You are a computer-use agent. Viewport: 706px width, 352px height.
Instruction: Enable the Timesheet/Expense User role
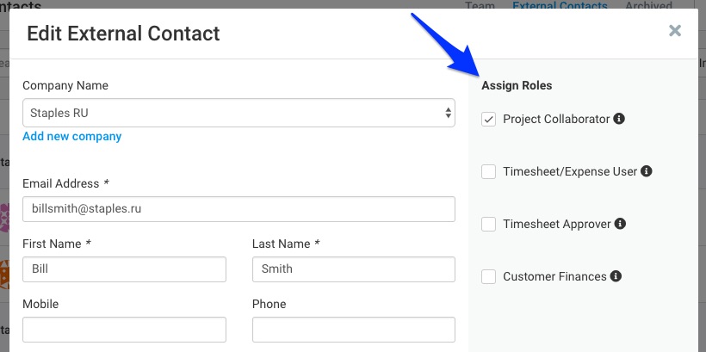pyautogui.click(x=488, y=171)
